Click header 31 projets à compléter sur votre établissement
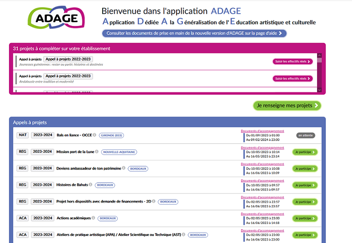352x243 pixels. [62, 49]
